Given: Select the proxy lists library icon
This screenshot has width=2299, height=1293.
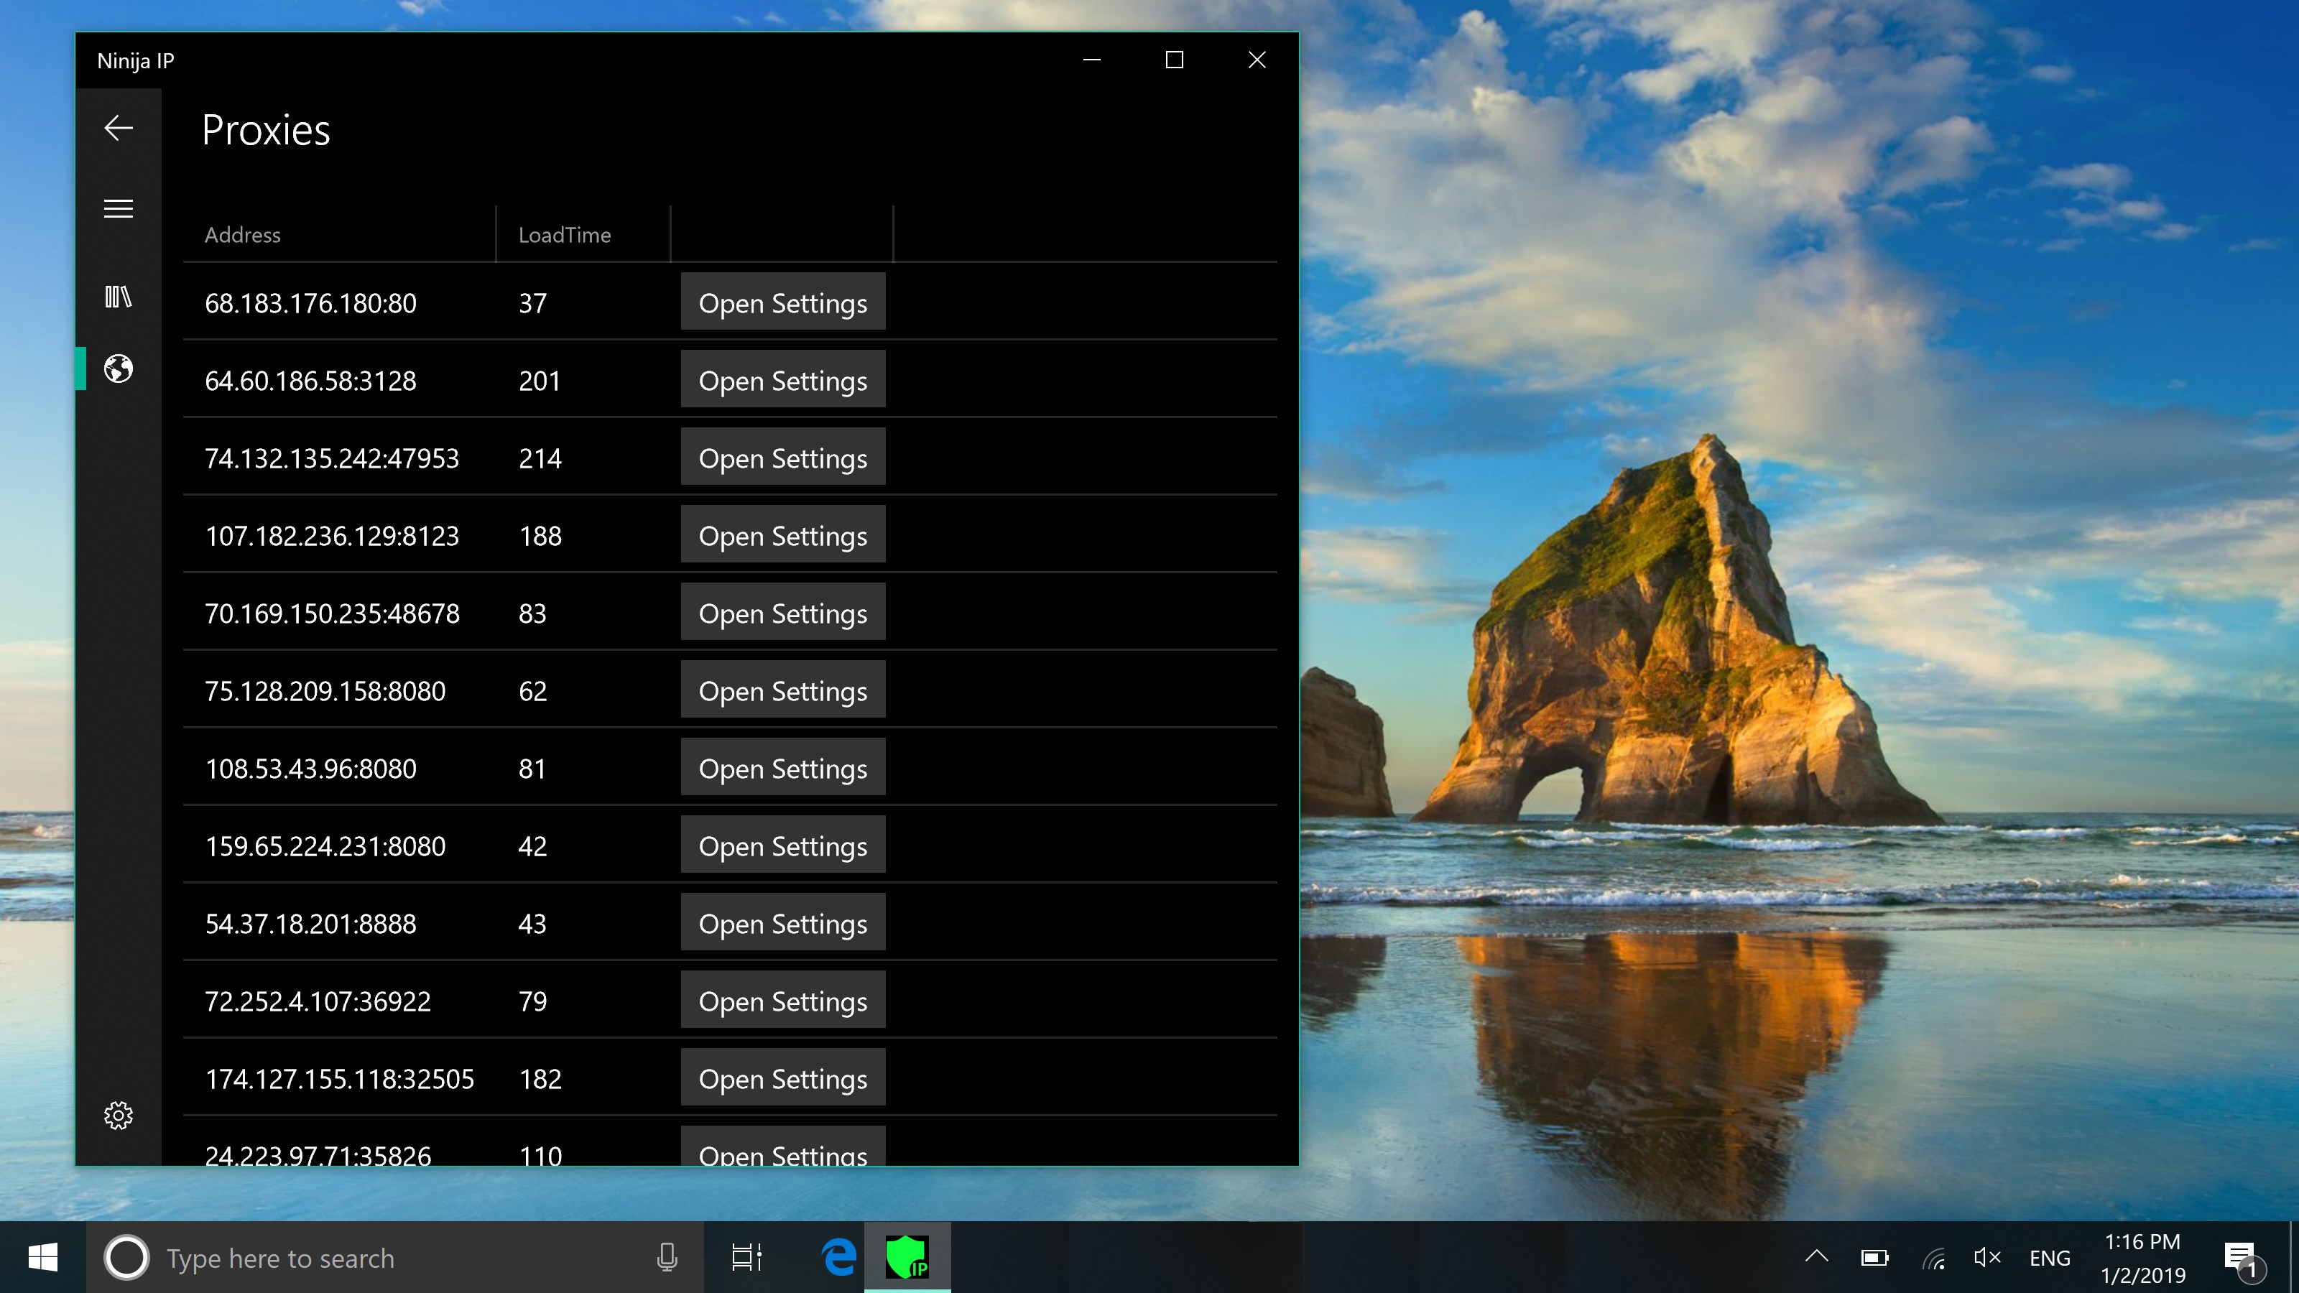Looking at the screenshot, I should pos(119,295).
